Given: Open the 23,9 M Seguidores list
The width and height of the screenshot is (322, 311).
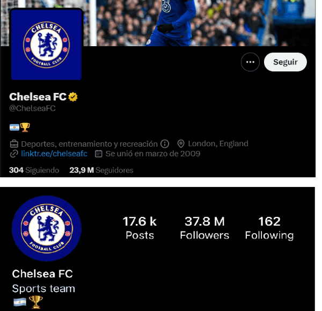Looking at the screenshot, I should 101,170.
